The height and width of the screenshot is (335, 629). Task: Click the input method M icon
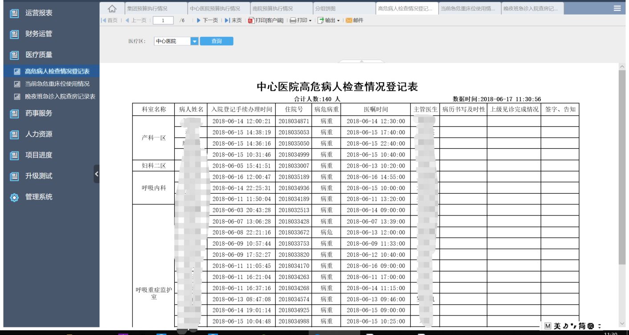(x=548, y=326)
